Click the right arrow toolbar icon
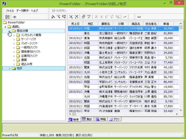The image size is (186, 139). pos(125,17)
